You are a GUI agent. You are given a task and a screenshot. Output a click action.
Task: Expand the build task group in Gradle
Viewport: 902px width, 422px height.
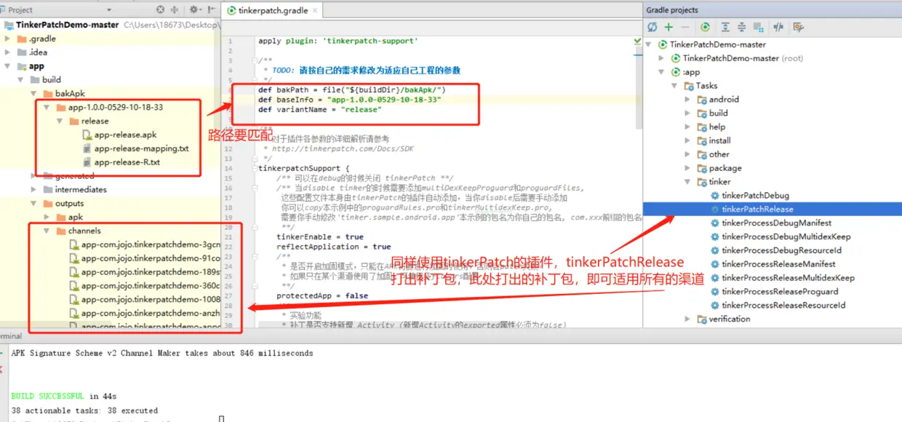tap(687, 114)
